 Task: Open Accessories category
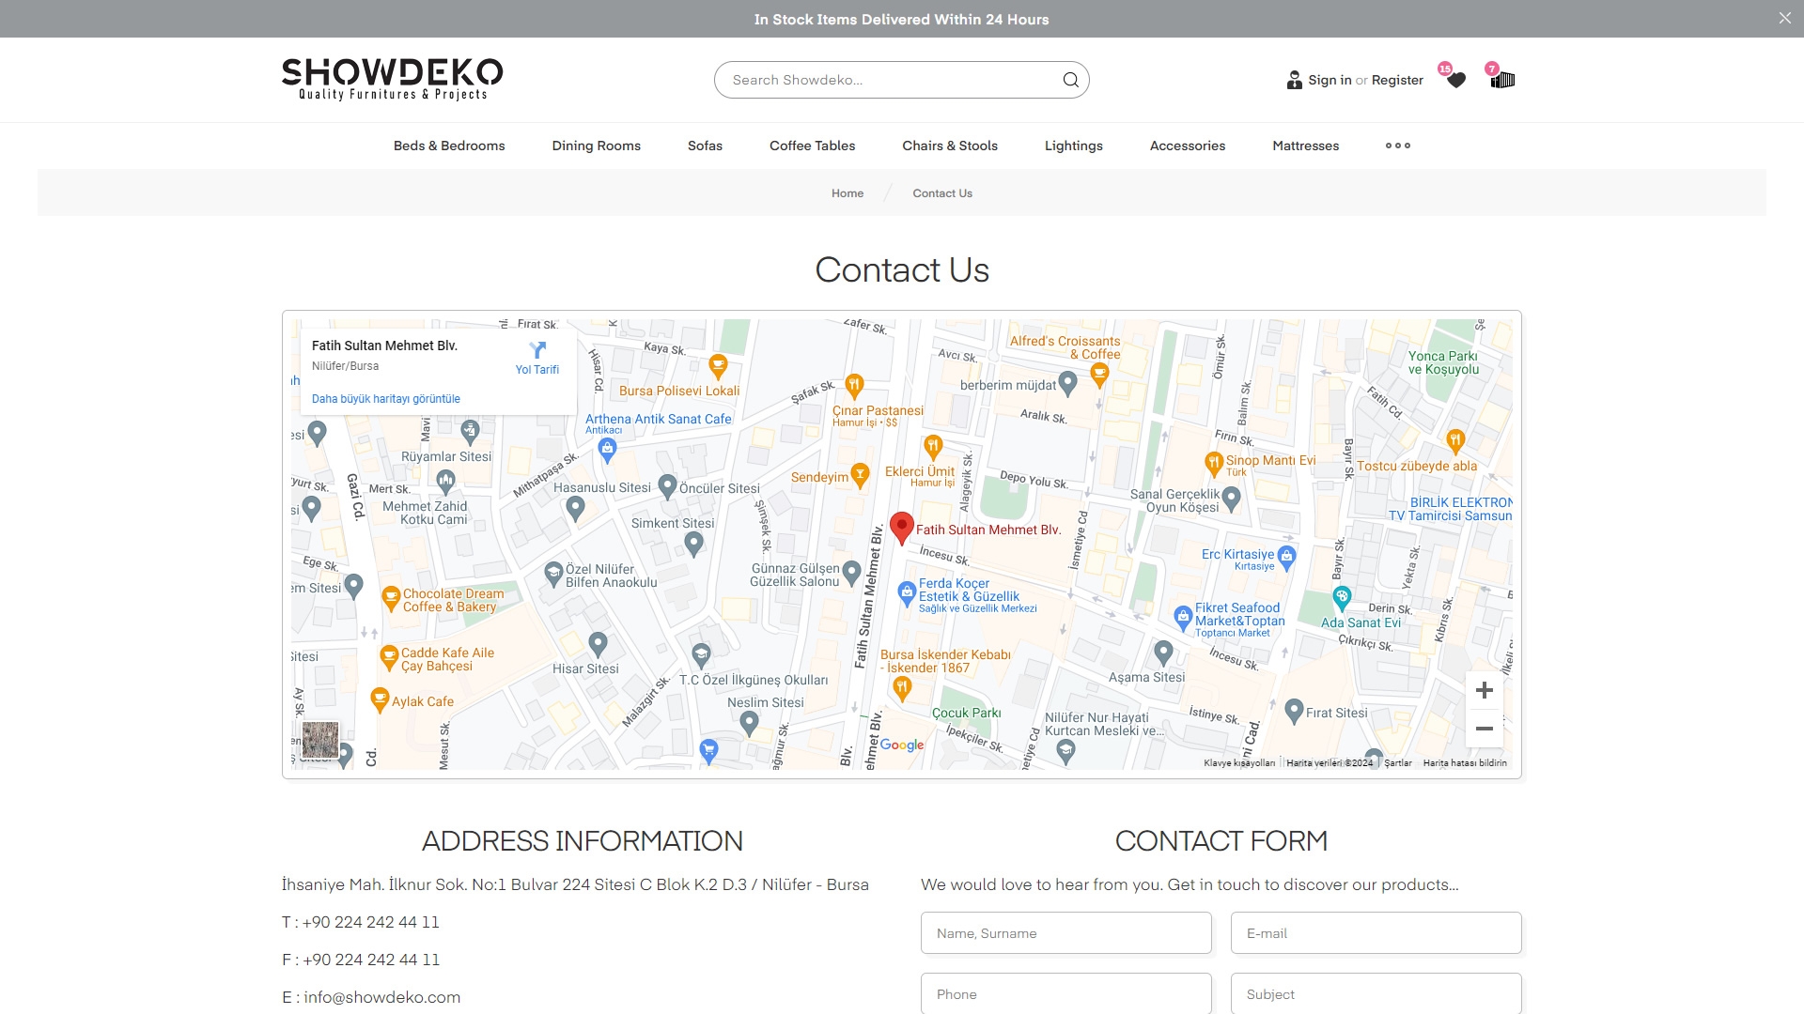tap(1187, 146)
